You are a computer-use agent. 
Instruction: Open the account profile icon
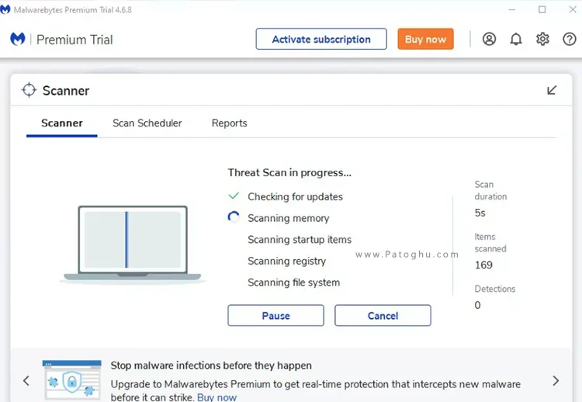[489, 39]
